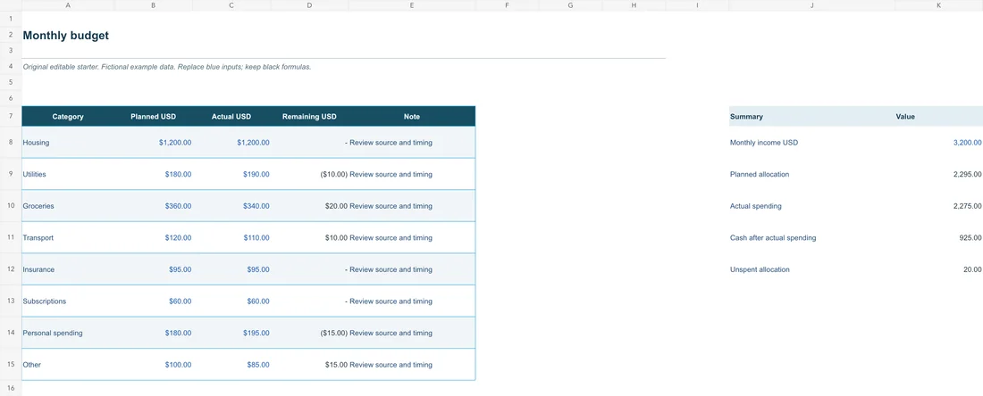The image size is (983, 396).
Task: Select the Other category cell
Action: click(x=68, y=365)
